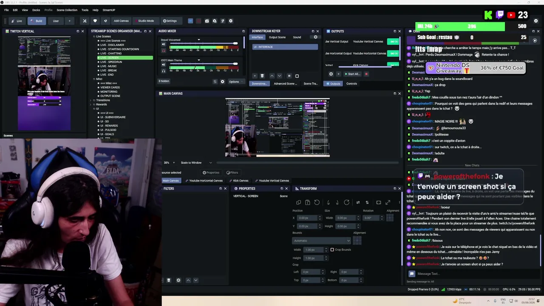Screen dimensions: 544x306
Task: Mute the OST Main Theme speaker icon
Action: click(x=163, y=65)
